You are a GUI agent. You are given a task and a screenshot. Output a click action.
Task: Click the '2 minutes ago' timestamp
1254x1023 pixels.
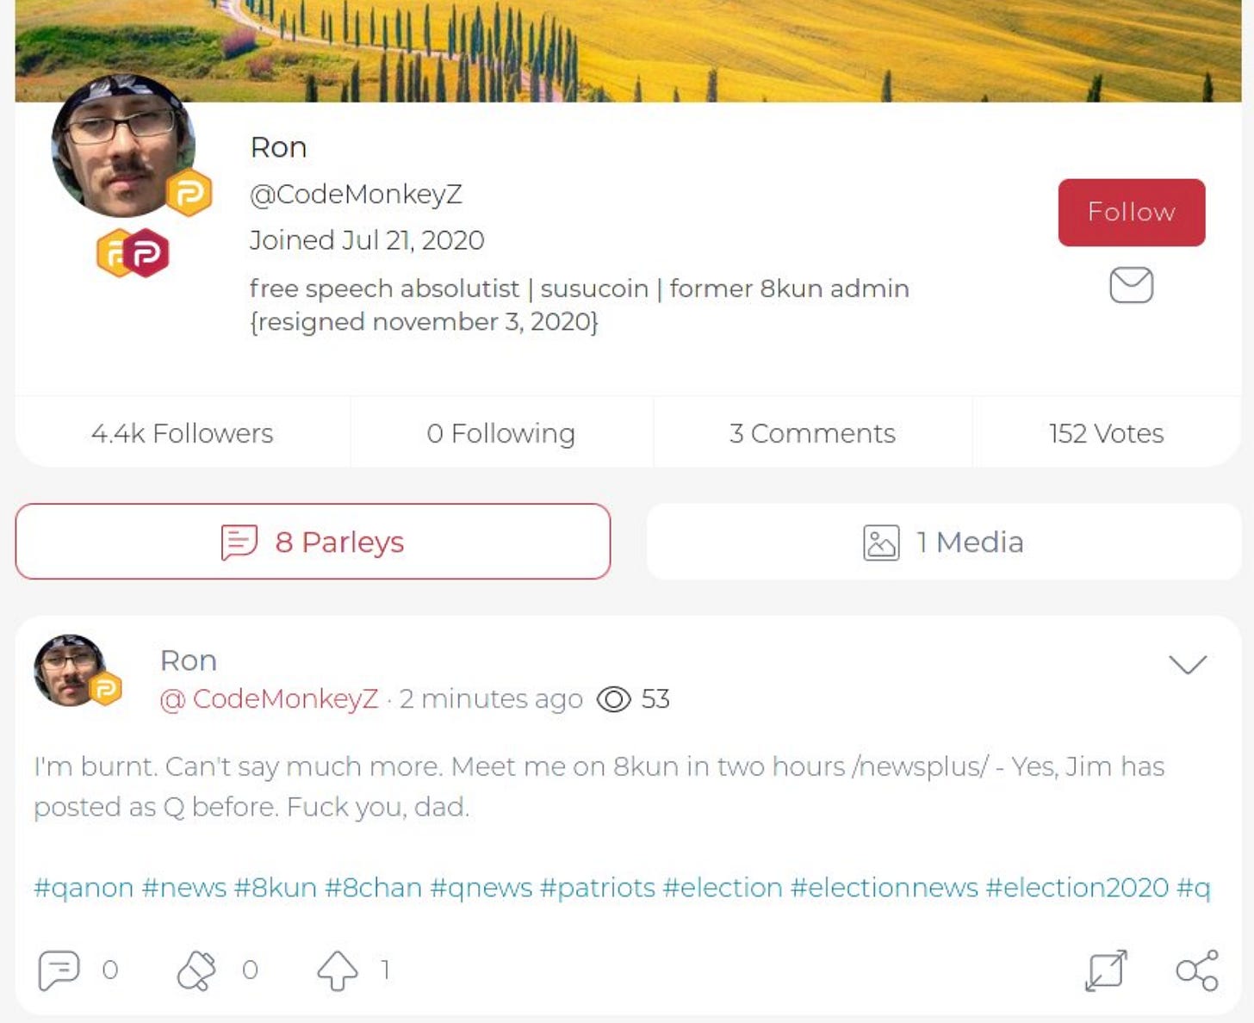491,698
